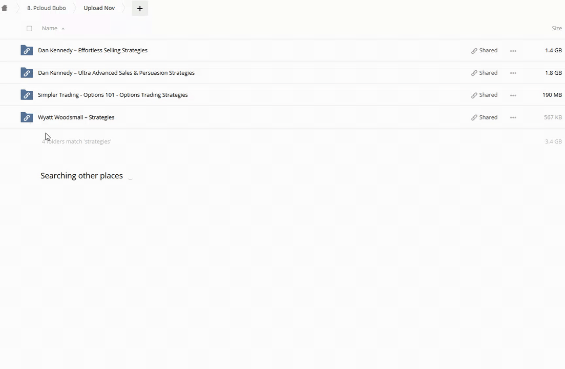
Task: Open more options for Ultra Advanced Sales row
Action: coord(513,73)
